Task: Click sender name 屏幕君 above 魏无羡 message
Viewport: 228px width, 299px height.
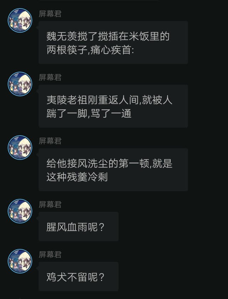Action: tap(50, 14)
